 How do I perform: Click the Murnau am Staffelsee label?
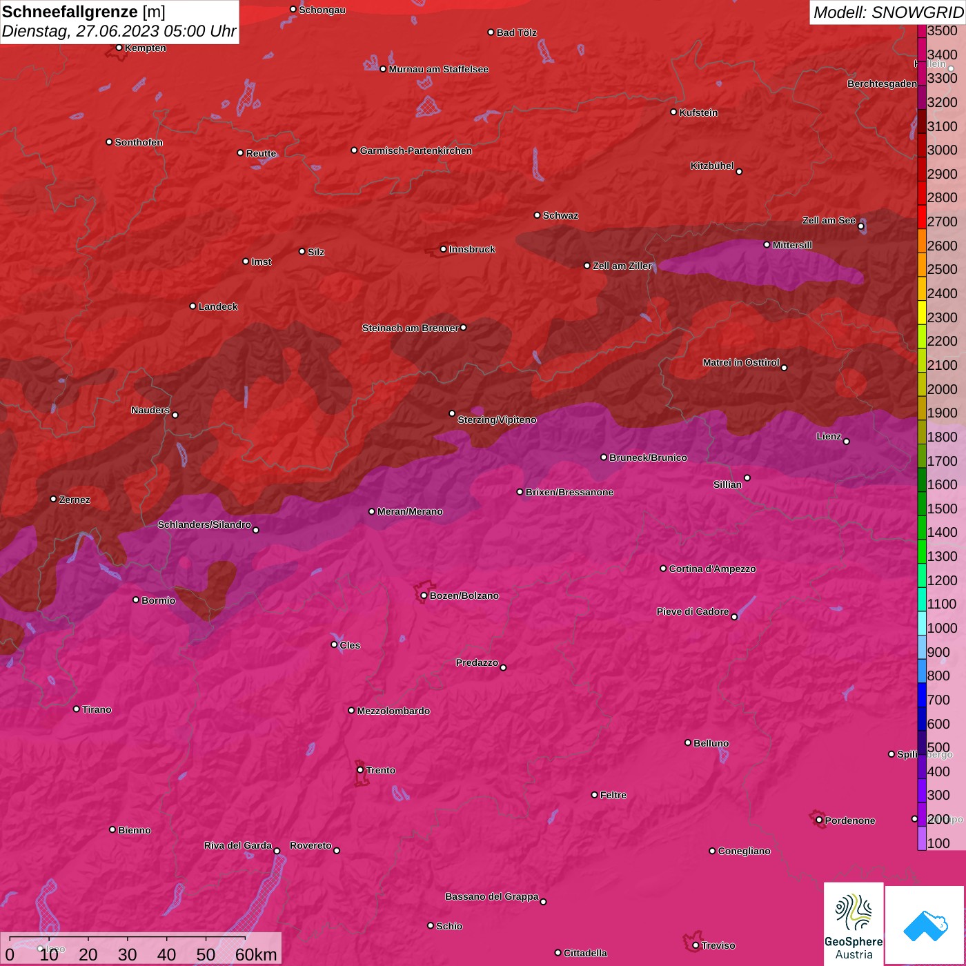point(439,69)
